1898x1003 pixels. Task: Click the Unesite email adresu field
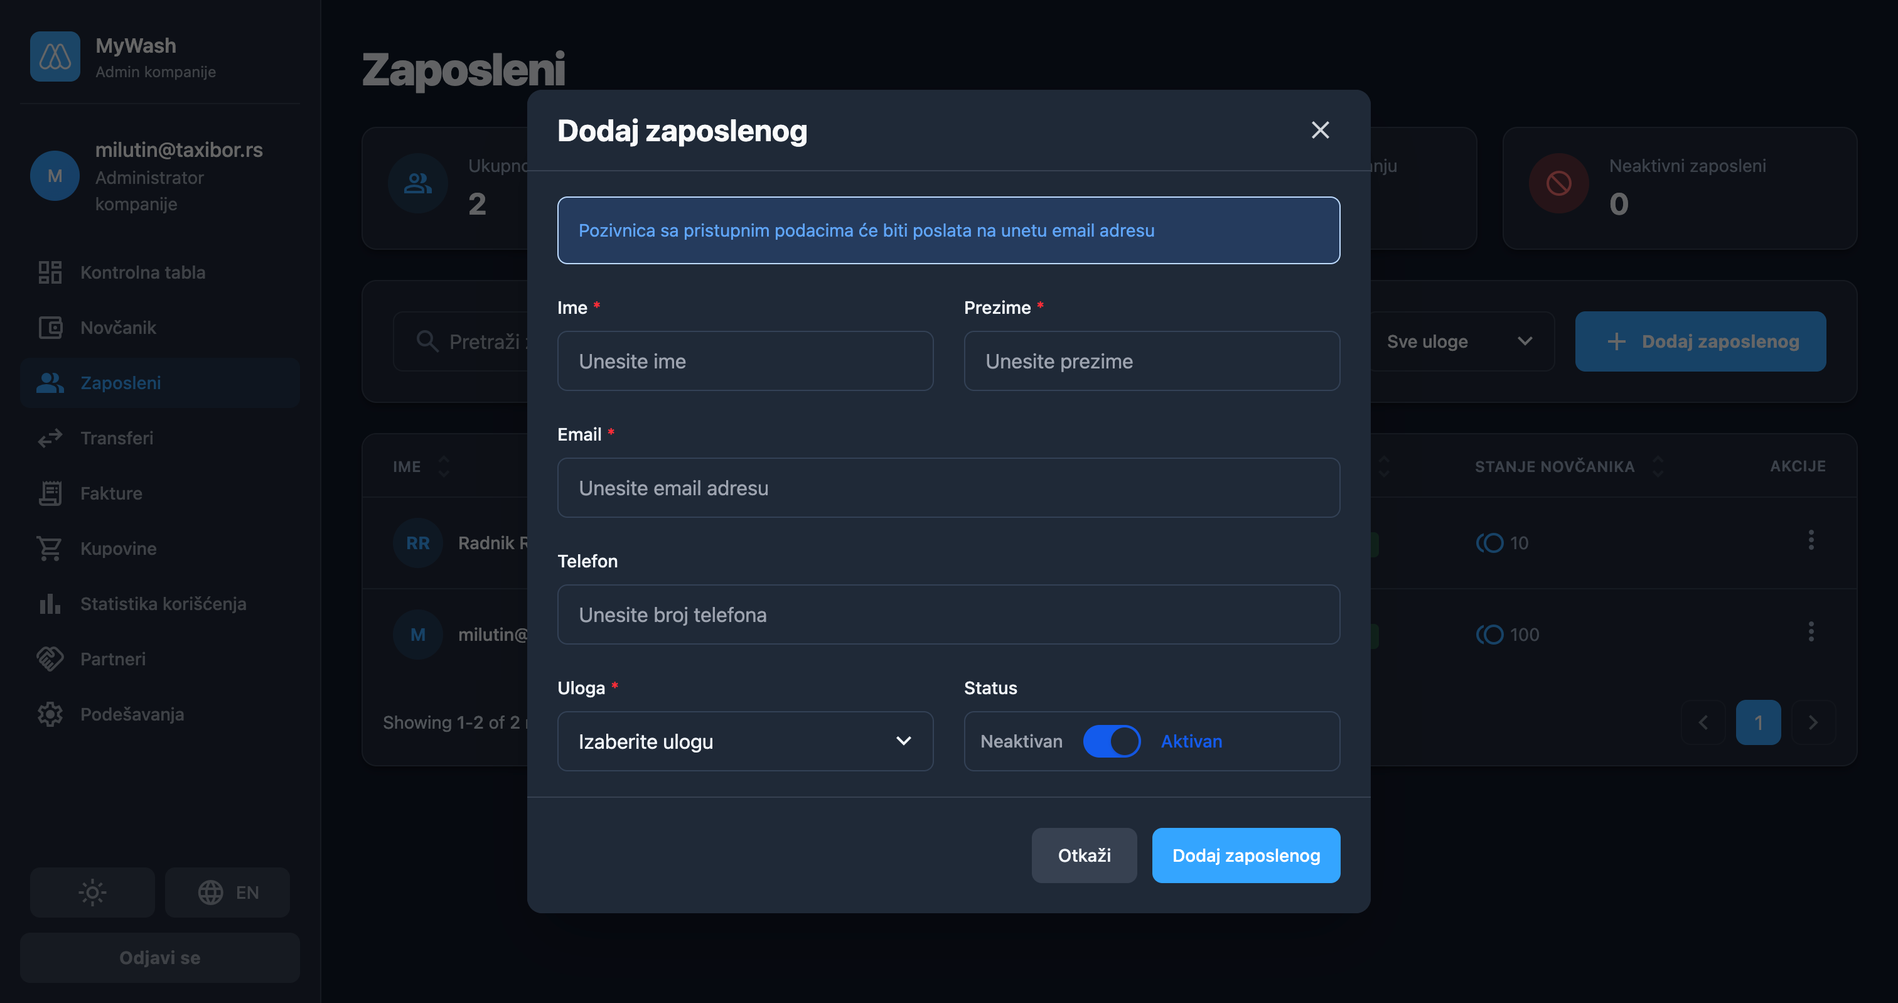click(x=948, y=488)
